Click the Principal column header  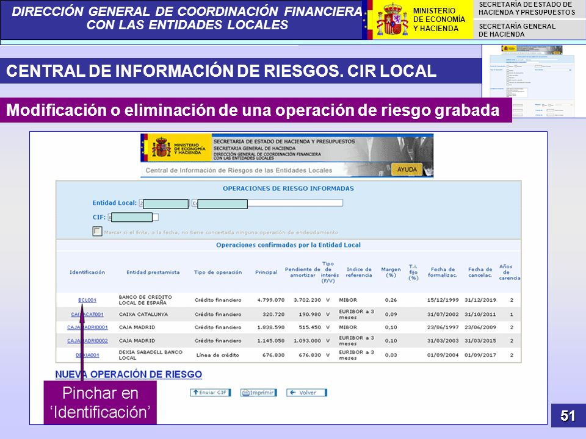[266, 272]
